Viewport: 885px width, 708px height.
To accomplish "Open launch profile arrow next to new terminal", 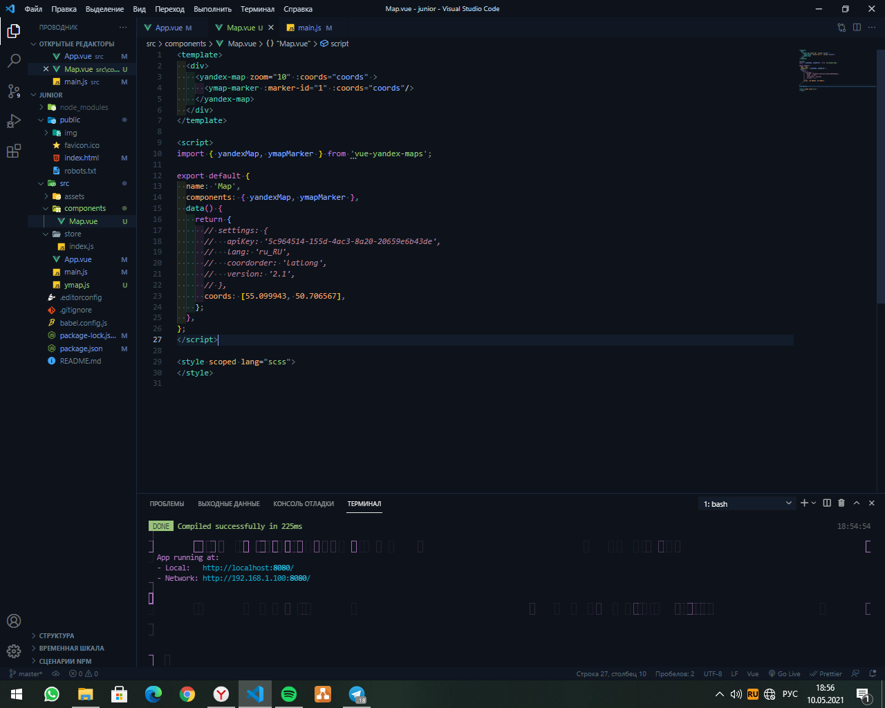I will pos(814,503).
